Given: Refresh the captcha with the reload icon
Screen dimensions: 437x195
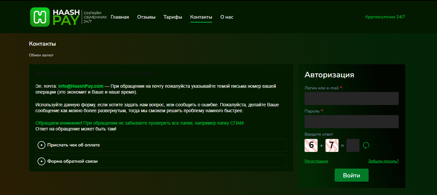Looking at the screenshot, I should click(366, 145).
